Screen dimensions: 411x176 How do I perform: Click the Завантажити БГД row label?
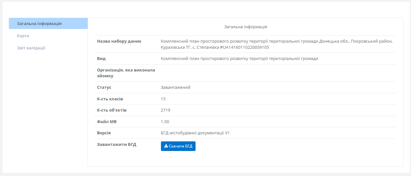pyautogui.click(x=116, y=145)
